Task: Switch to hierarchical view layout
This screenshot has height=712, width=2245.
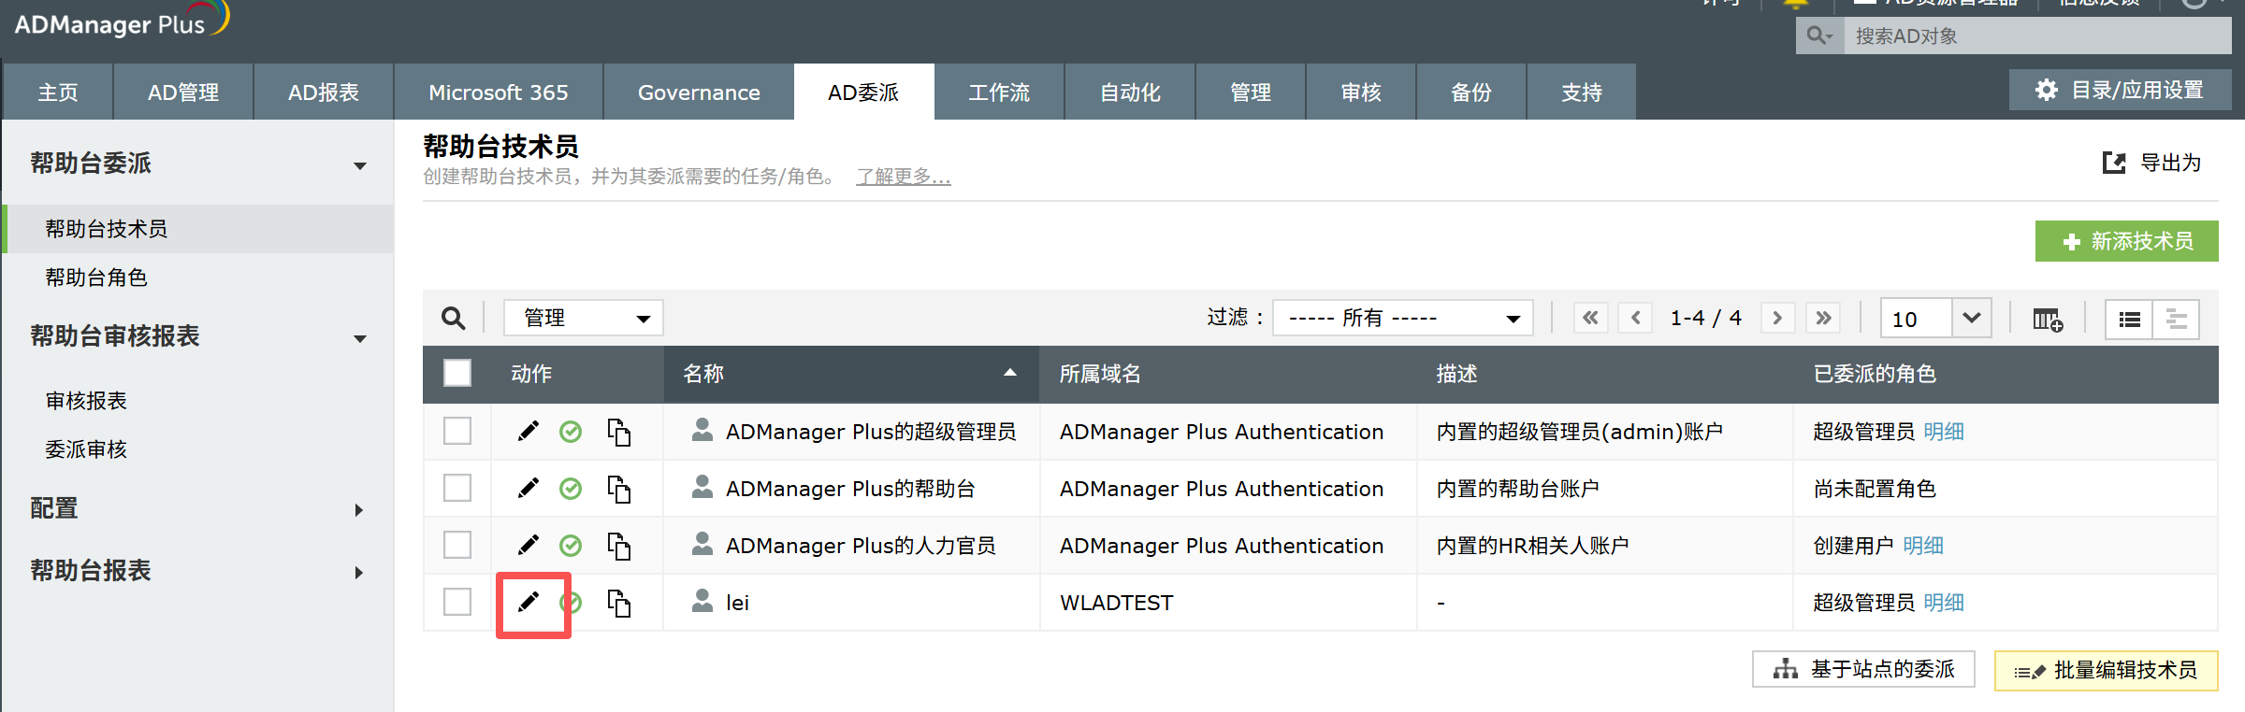Action: tap(2177, 320)
